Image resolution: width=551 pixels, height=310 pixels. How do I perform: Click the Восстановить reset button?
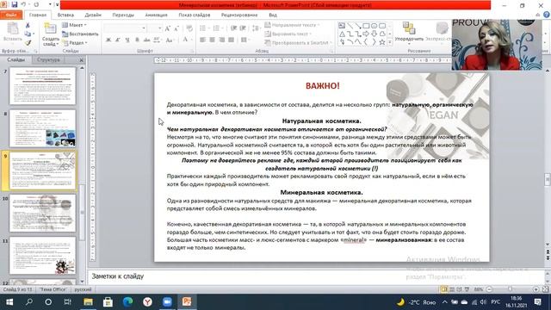(80, 34)
